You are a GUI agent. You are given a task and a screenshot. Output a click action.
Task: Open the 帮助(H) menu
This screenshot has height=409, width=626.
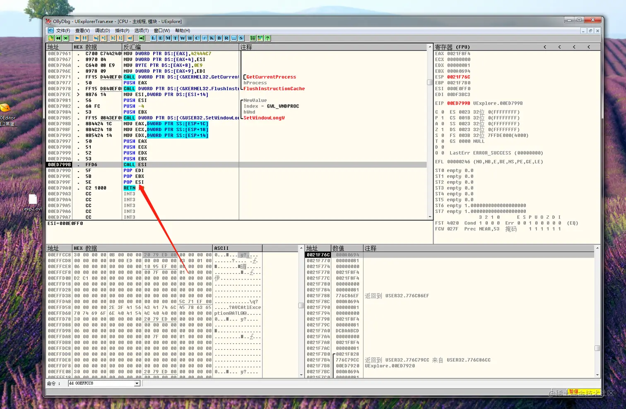point(183,31)
